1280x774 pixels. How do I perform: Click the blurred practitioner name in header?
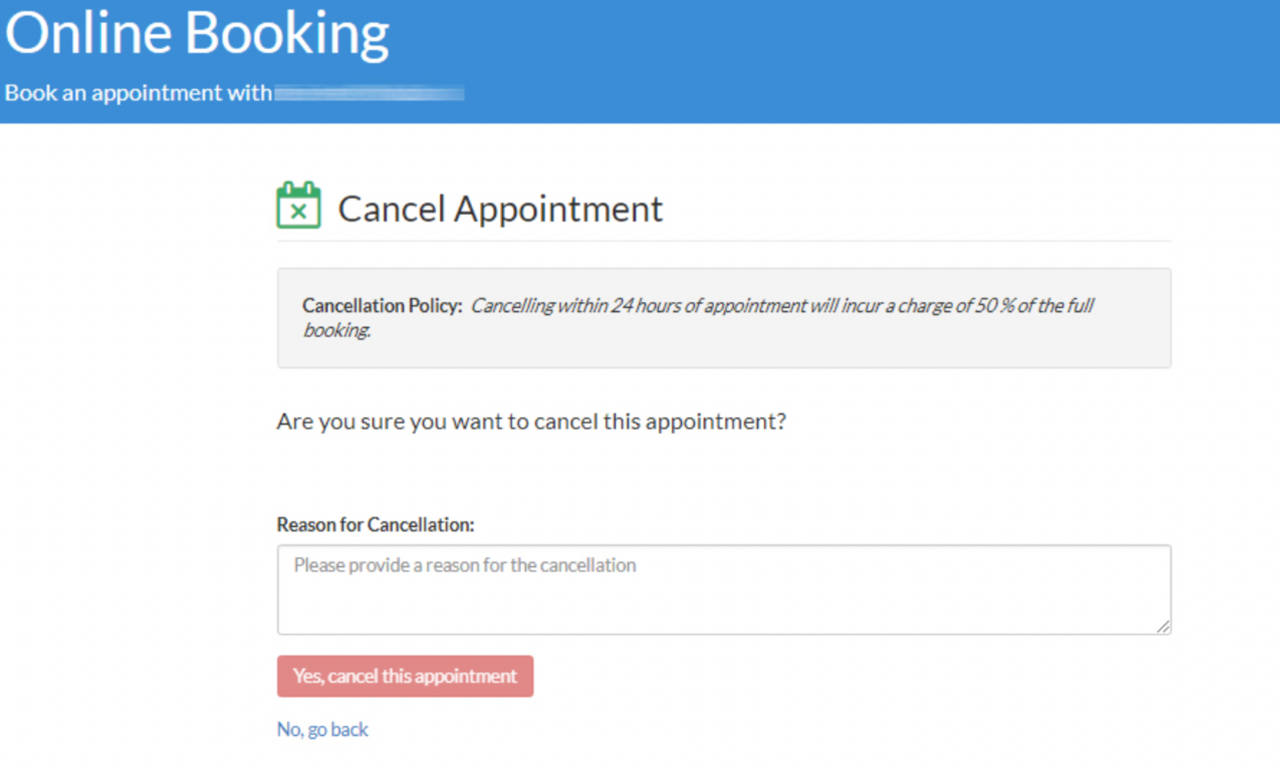point(369,93)
